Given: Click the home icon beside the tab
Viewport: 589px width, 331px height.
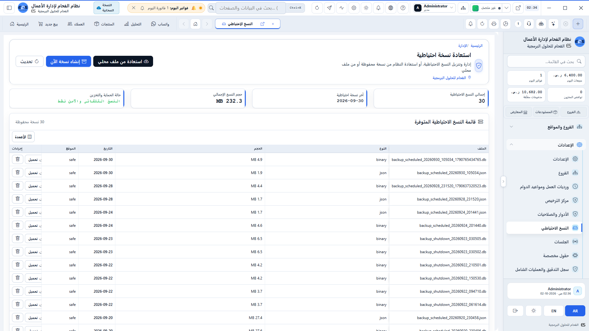Looking at the screenshot, I should pyautogui.click(x=195, y=24).
